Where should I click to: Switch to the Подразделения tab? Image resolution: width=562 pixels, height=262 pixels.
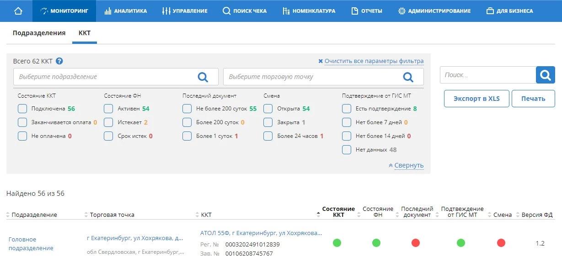tap(39, 33)
